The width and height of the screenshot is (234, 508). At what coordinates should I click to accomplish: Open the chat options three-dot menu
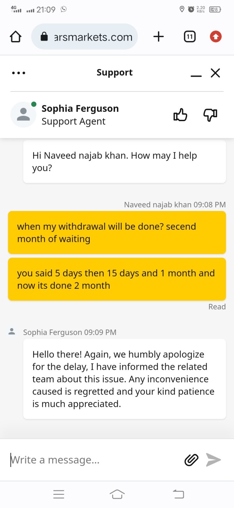pyautogui.click(x=19, y=73)
